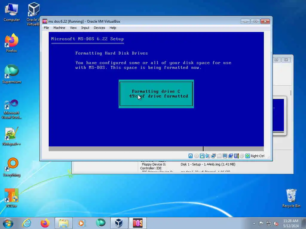Click the Manager window vertical scrollbar
306x229 pixels.
[291, 93]
